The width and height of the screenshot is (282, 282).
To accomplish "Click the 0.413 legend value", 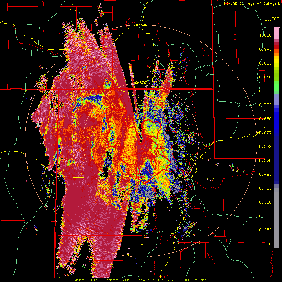I will pyautogui.click(x=265, y=188).
